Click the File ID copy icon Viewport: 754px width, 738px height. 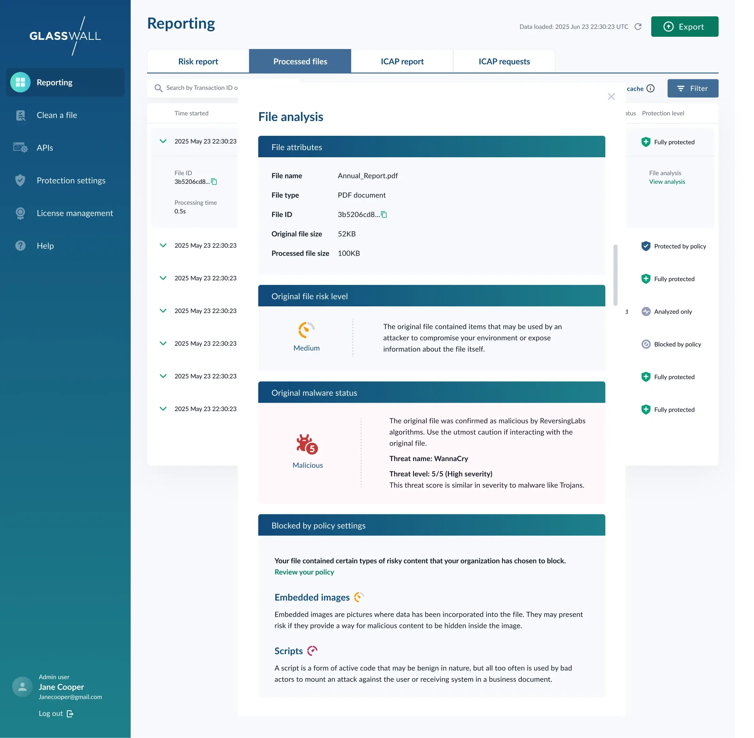(384, 214)
